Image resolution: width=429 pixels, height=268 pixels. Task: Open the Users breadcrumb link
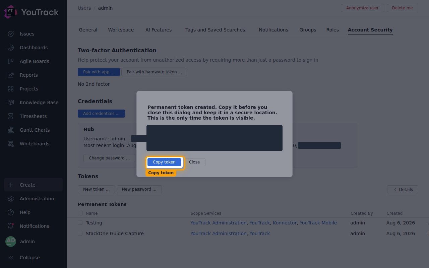84,8
